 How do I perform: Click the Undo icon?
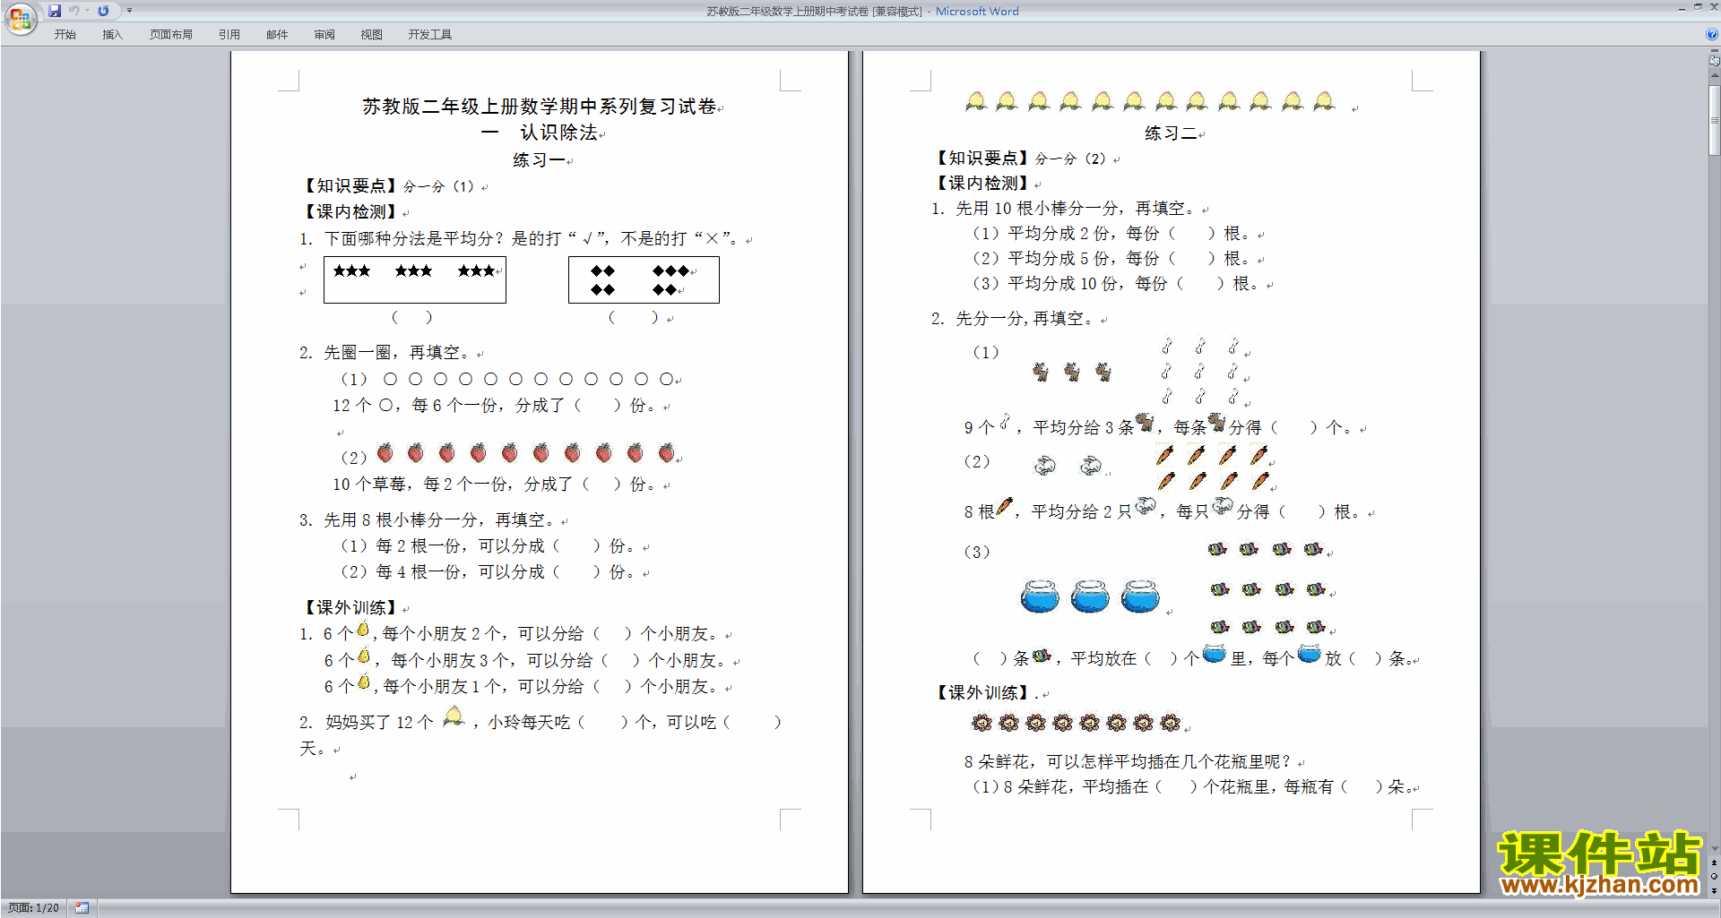coord(74,11)
